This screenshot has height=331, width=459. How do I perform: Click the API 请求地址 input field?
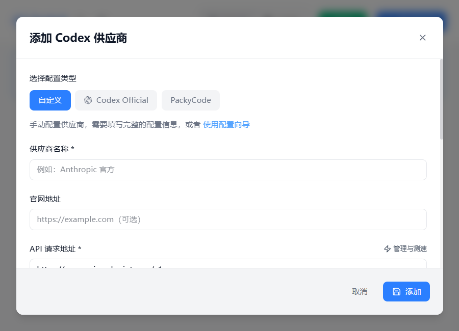pos(228,264)
